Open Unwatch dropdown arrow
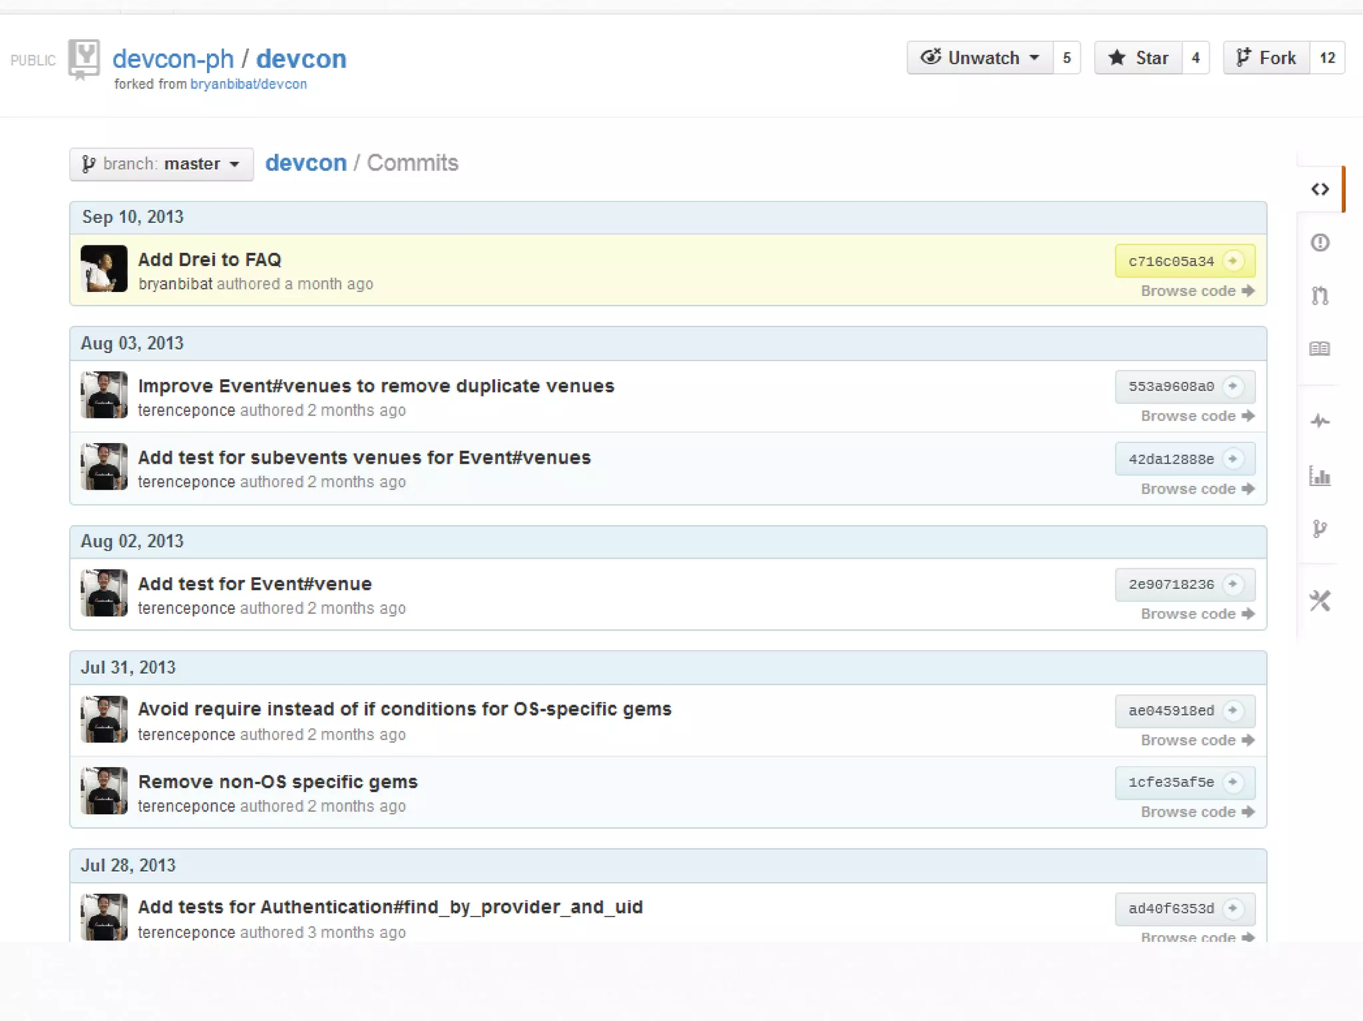The width and height of the screenshot is (1363, 1021). point(1034,59)
